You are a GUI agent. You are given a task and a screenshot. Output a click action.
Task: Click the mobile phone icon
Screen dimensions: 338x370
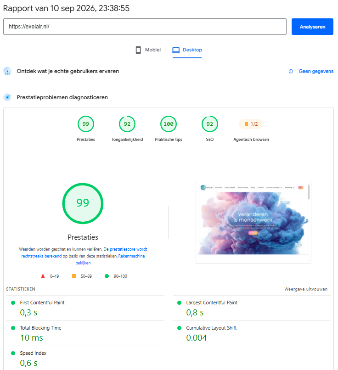tap(138, 50)
